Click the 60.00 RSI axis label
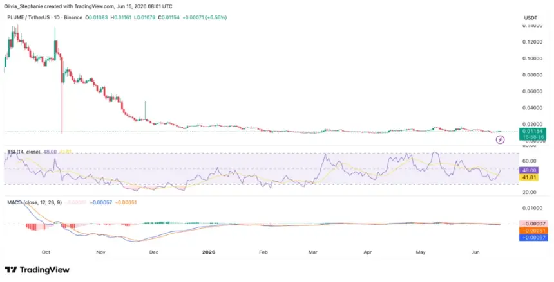The width and height of the screenshot is (554, 282). 529,161
